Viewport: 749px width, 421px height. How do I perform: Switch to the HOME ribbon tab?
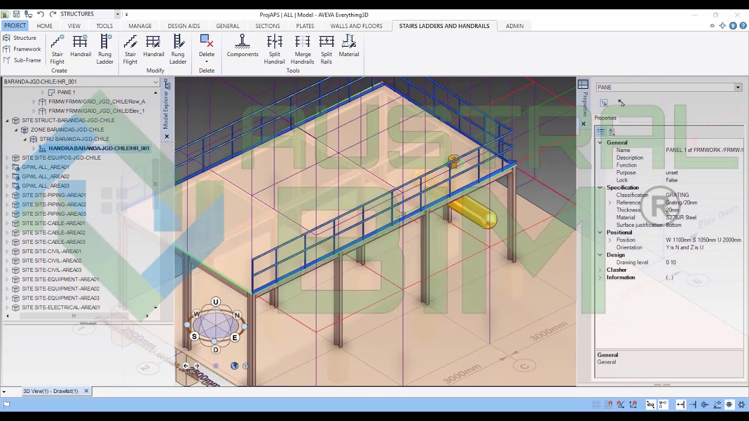[x=44, y=26]
